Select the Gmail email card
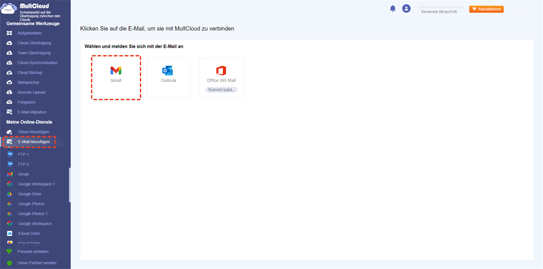Viewport: 543px width, 269px height. [x=116, y=78]
